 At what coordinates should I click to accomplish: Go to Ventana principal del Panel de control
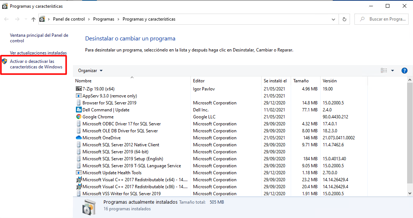pos(39,38)
